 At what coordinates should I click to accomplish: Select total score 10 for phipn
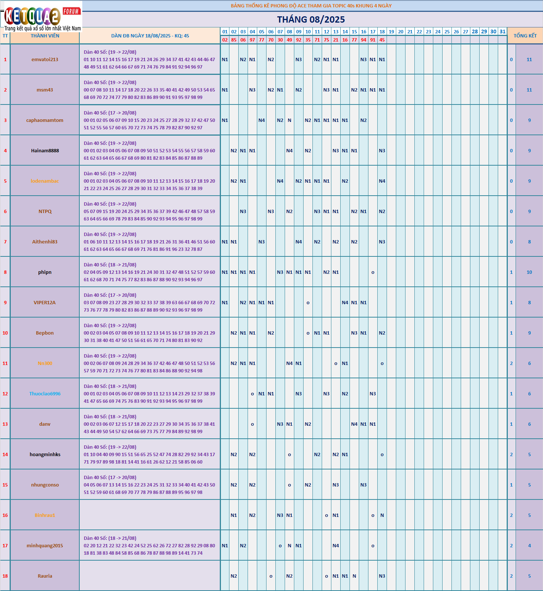[529, 272]
